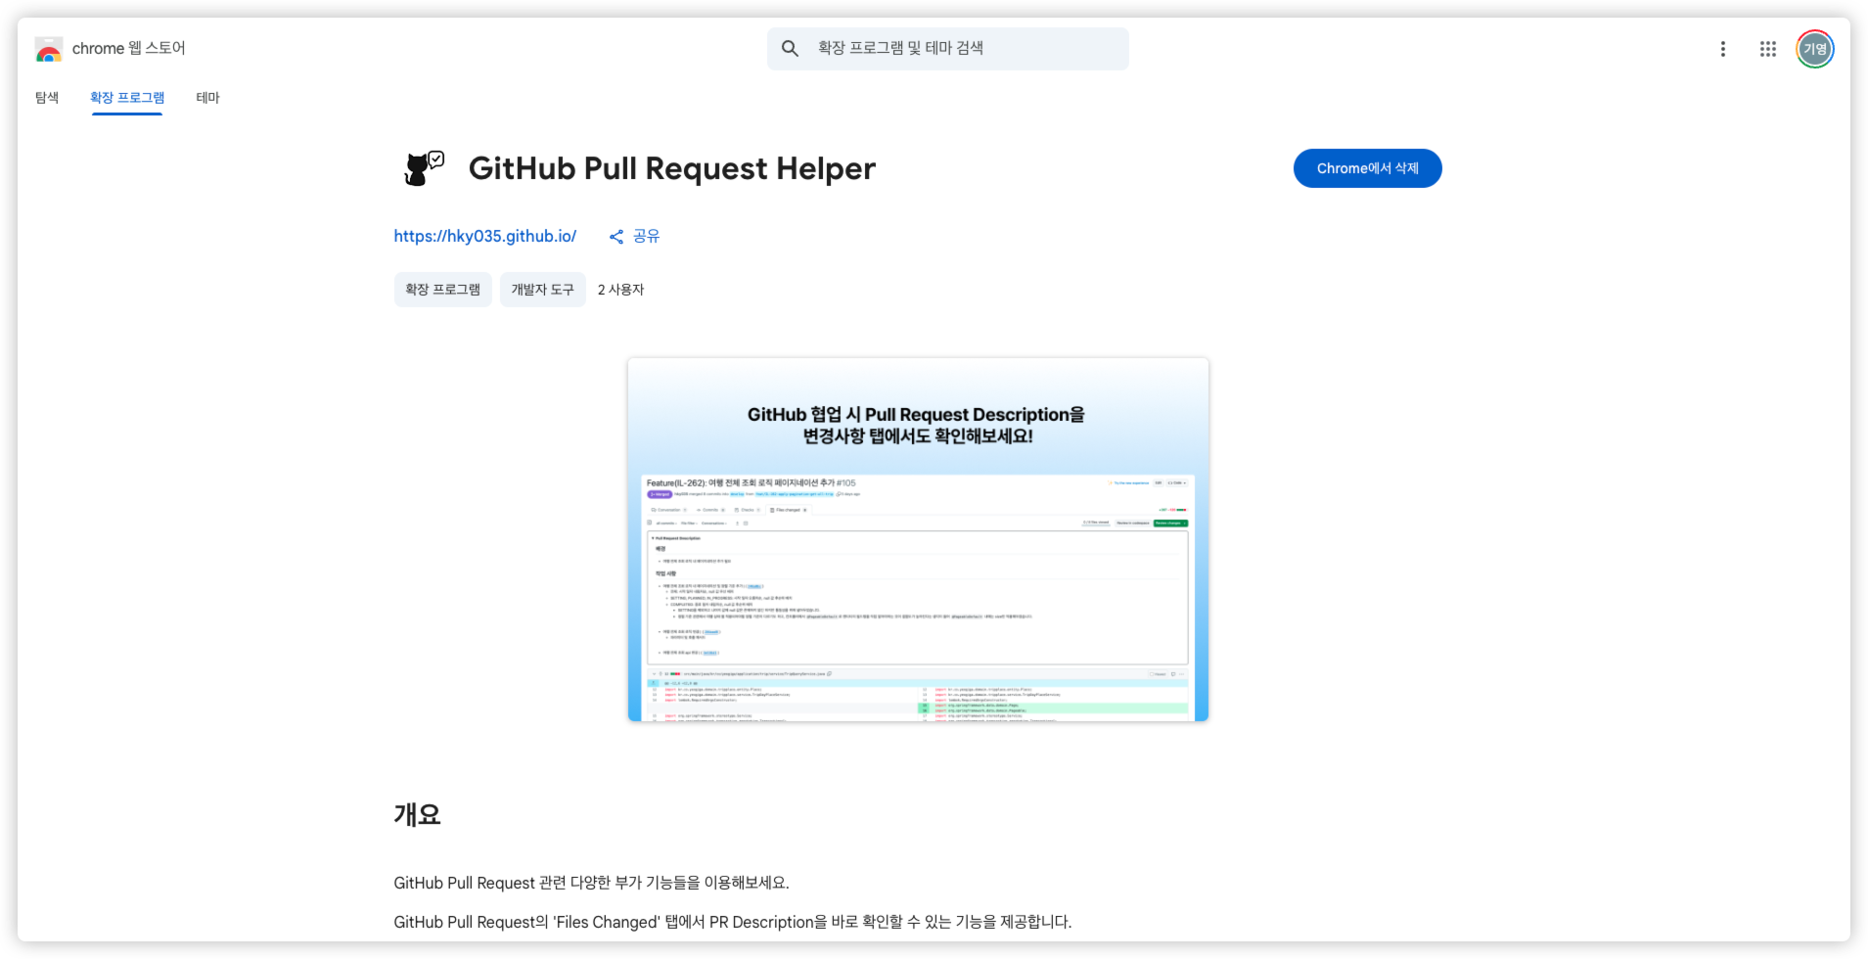Click the "개요" overview section heading

click(417, 814)
